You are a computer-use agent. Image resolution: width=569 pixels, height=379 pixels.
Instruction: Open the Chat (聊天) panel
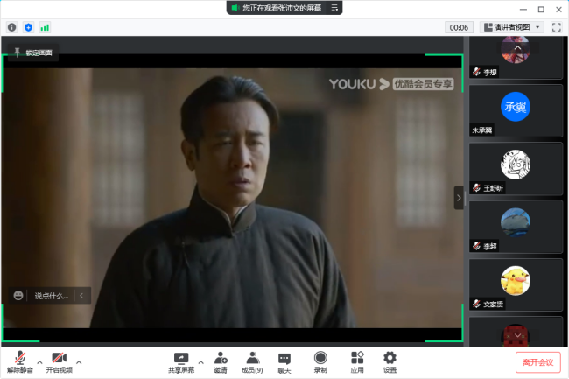284,359
